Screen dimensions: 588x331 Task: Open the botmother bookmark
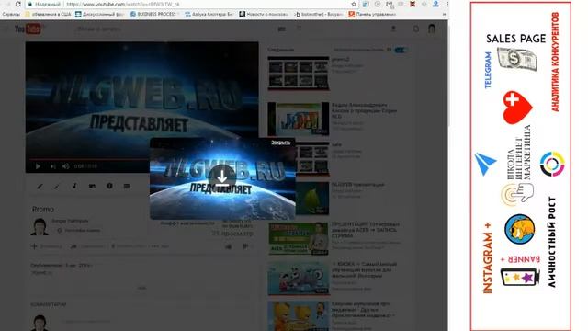click(x=319, y=15)
